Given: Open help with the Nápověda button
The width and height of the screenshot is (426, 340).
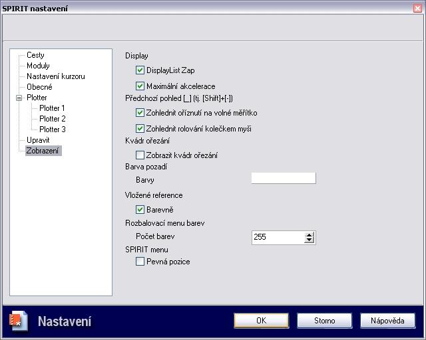Looking at the screenshot, I should point(387,321).
